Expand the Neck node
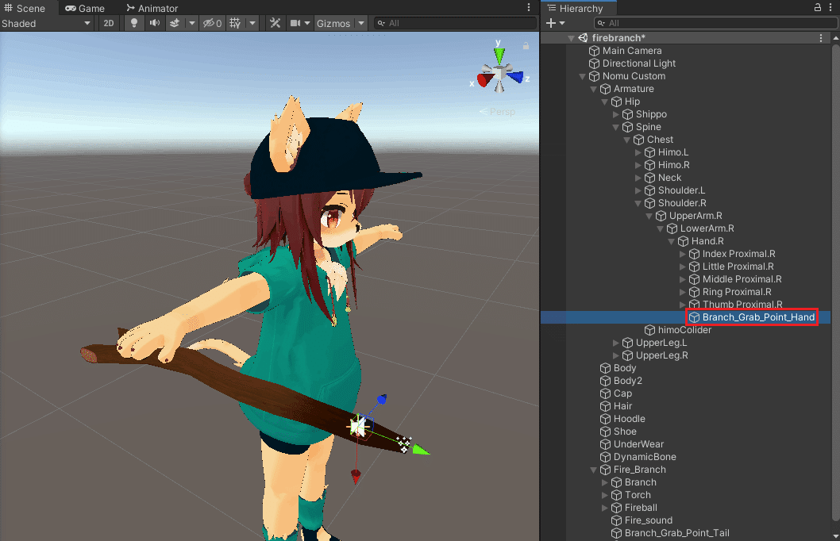Screen dimensions: 840x541 coord(638,178)
